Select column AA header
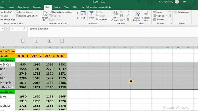The image size is (198, 111). pos(167,47)
